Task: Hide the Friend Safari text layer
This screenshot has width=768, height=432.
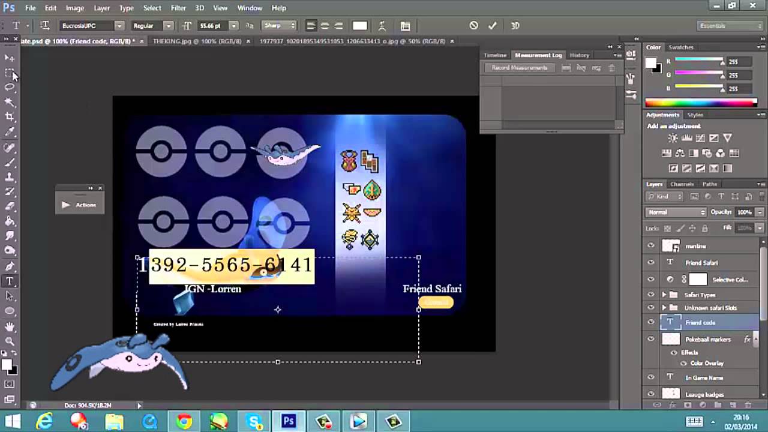Action: 651,263
